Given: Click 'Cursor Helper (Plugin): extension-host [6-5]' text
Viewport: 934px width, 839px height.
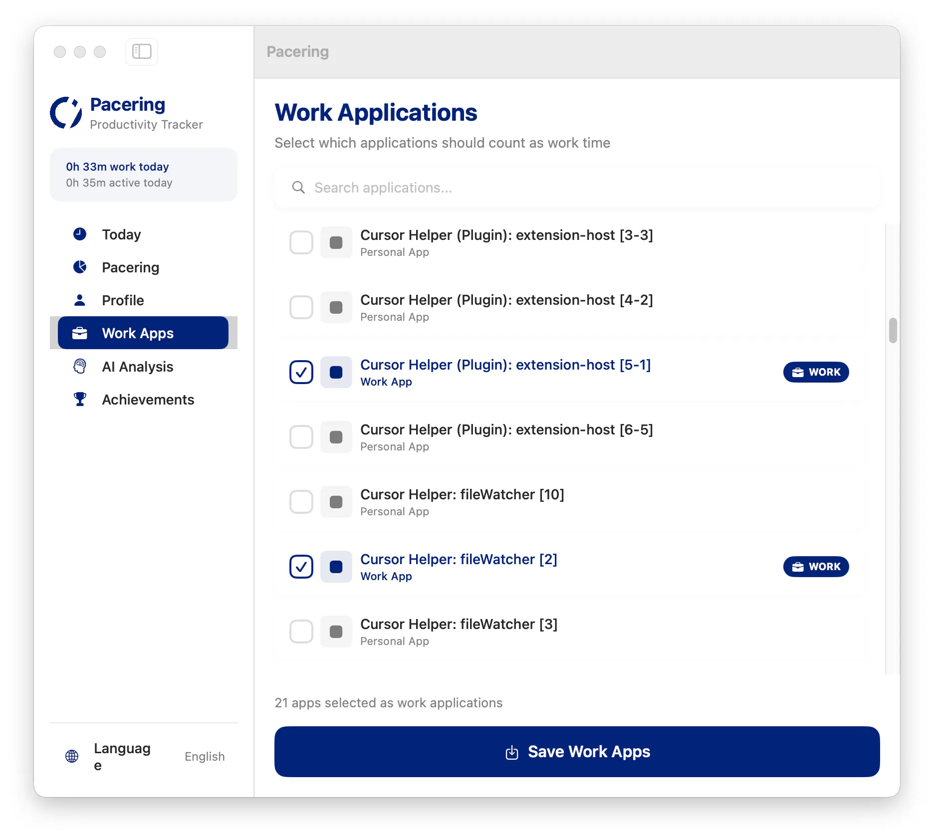Looking at the screenshot, I should (506, 429).
